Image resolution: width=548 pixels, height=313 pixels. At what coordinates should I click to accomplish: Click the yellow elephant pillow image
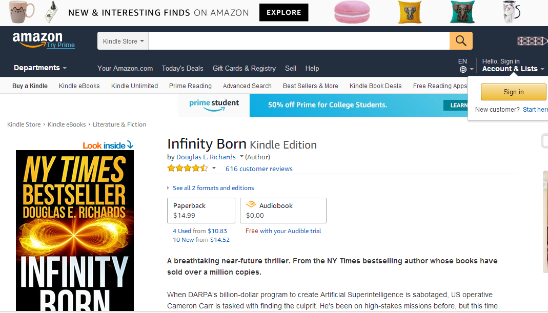pyautogui.click(x=410, y=12)
